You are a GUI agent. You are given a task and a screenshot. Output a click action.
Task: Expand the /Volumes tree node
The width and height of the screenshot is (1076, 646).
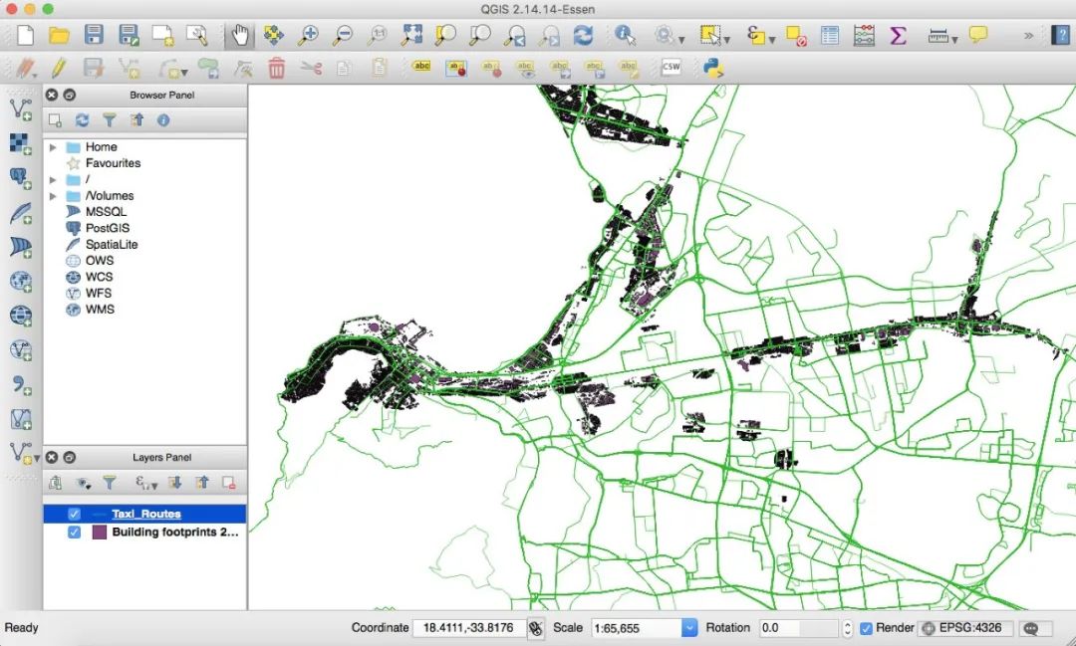[53, 196]
